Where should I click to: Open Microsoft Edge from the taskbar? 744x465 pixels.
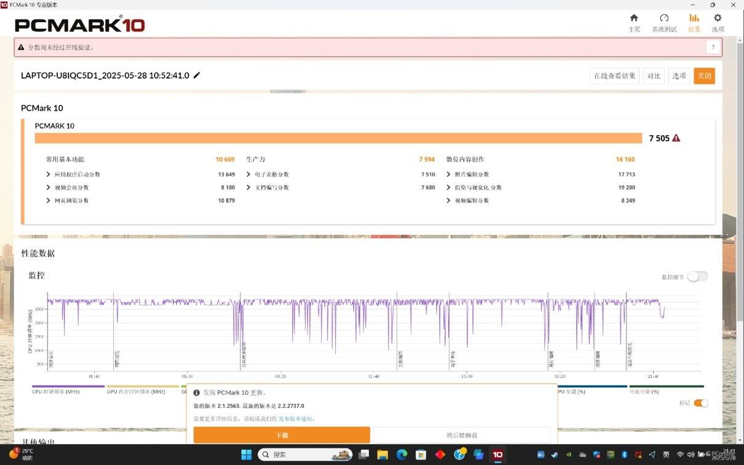point(402,455)
